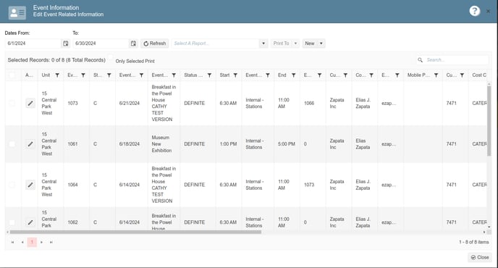Open the Print To dropdown arrow
The width and height of the screenshot is (498, 268).
[x=295, y=43]
